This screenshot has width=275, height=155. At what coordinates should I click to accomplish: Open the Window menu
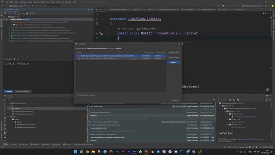pos(68,2)
